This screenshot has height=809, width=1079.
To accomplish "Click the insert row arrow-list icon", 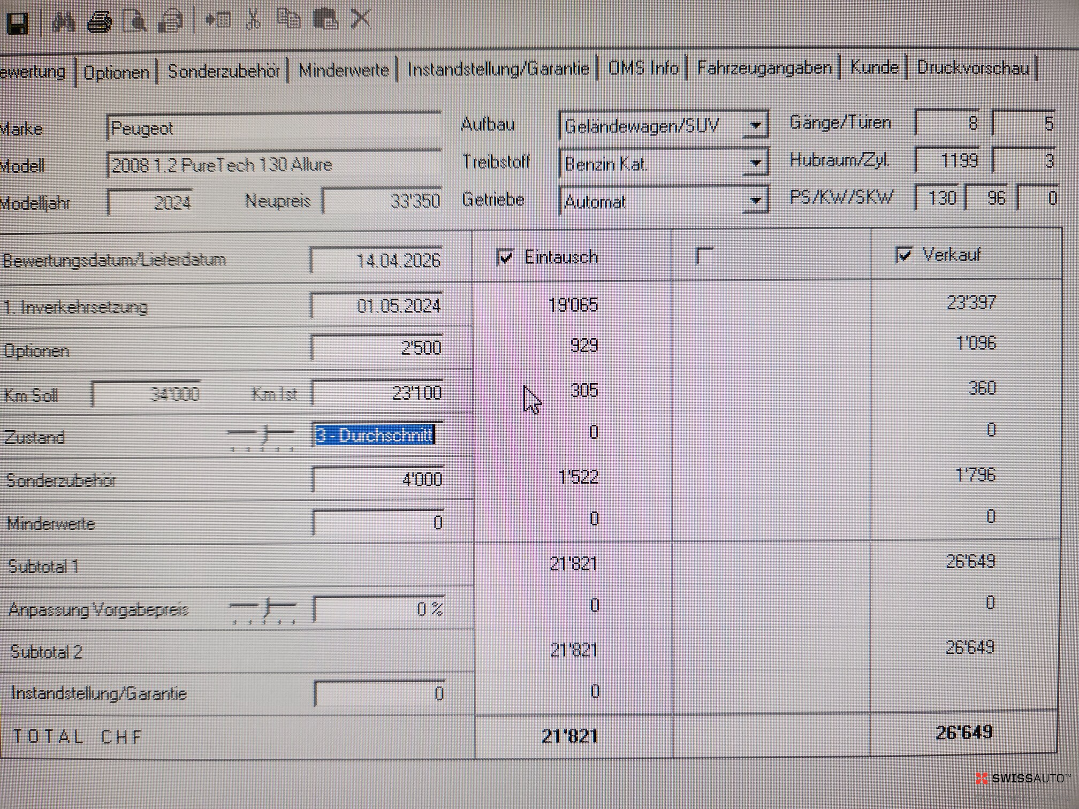I will (218, 20).
